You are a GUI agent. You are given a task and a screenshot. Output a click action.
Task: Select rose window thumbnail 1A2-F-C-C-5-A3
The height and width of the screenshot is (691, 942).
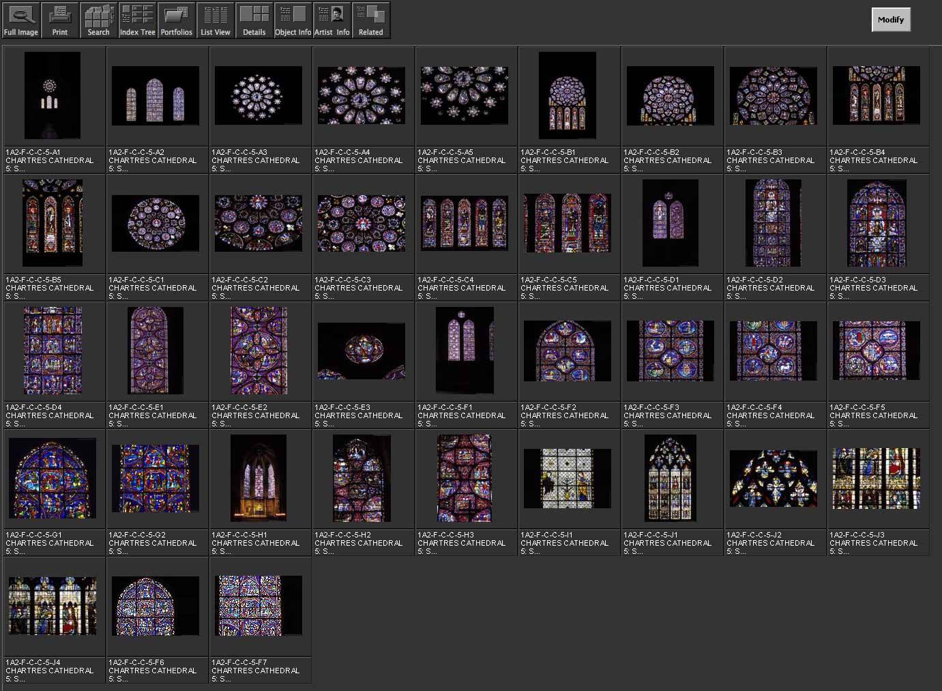click(x=259, y=95)
